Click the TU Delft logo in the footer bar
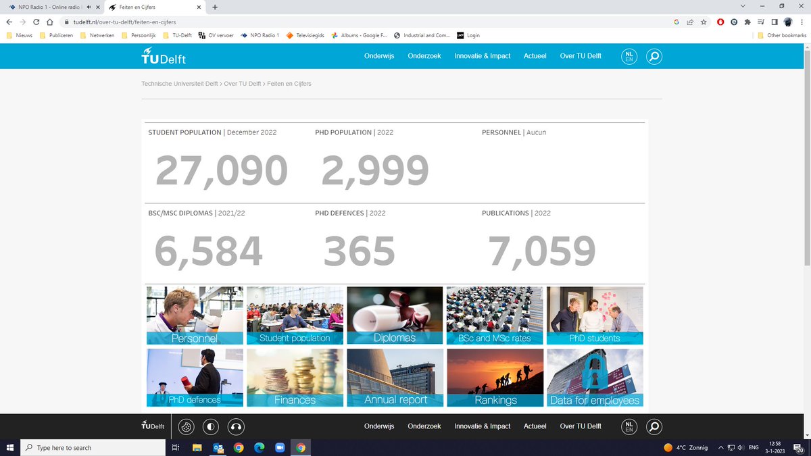The height and width of the screenshot is (456, 811). 153,426
